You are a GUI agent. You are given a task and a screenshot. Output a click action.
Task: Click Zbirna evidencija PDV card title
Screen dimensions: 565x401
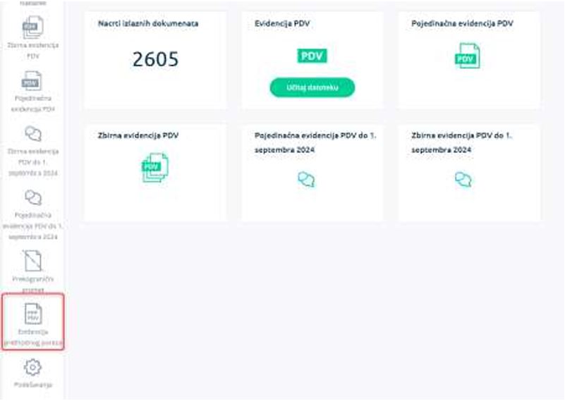[138, 136]
